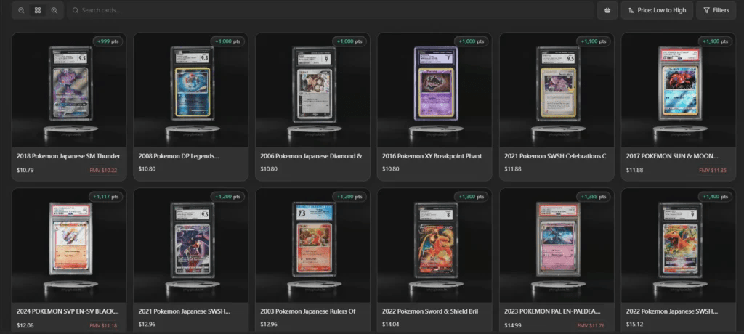
Task: Open the basket icon button
Action: (x=607, y=10)
